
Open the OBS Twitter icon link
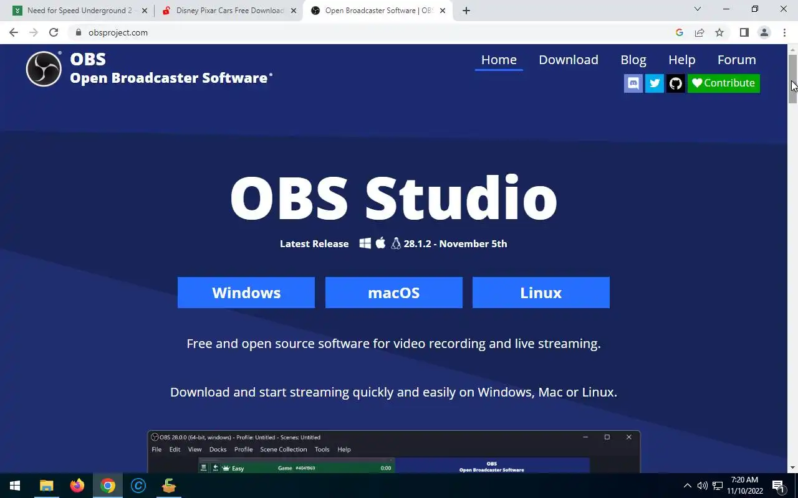pos(655,83)
